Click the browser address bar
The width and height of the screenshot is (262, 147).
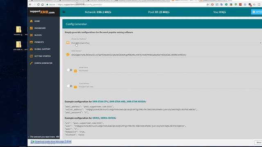pyautogui.click(x=125, y=4)
